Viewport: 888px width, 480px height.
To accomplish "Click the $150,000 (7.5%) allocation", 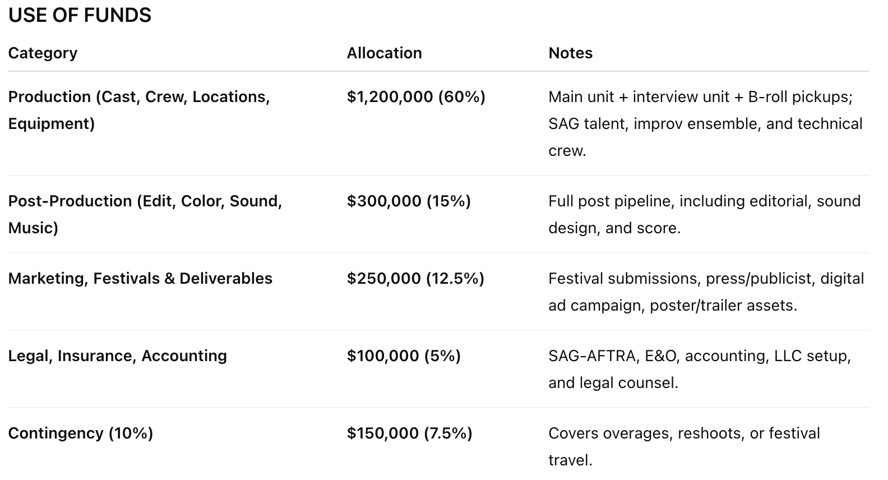I will tap(409, 433).
